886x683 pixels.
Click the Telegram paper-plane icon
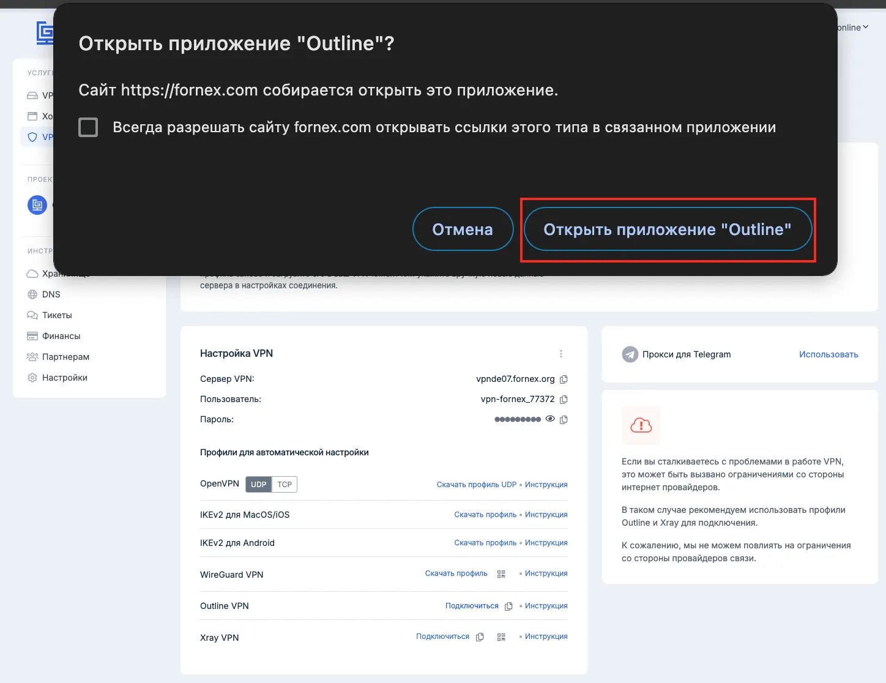pyautogui.click(x=630, y=354)
